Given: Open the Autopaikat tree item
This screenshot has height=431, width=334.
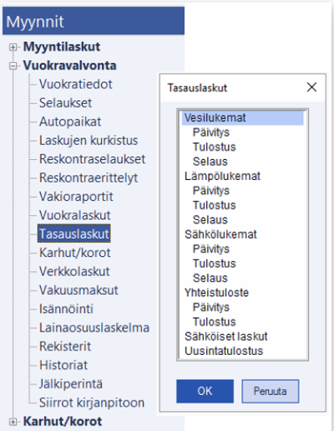Looking at the screenshot, I should click(70, 121).
